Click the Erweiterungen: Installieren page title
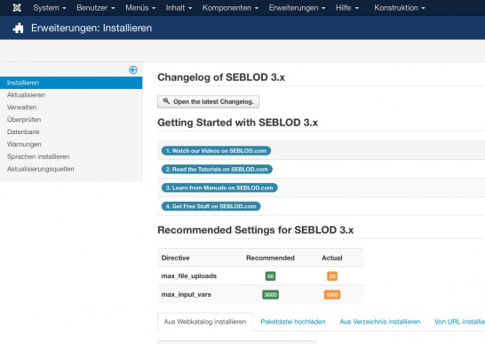Screen dimensions: 485x344 click(x=91, y=28)
